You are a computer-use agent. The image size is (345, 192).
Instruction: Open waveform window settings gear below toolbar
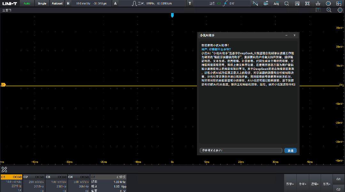(x=340, y=10)
